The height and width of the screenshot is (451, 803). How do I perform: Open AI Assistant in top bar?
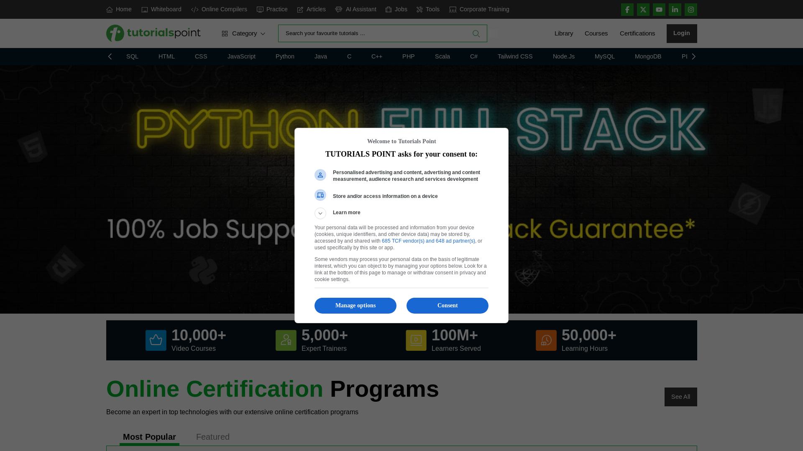pos(356,9)
